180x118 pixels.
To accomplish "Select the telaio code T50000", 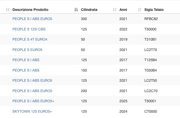I will coord(150,29).
